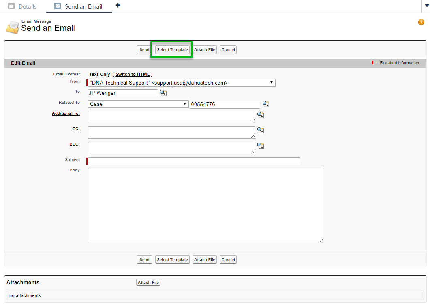Click the Additional To label link
The width and height of the screenshot is (430, 304).
(66, 113)
